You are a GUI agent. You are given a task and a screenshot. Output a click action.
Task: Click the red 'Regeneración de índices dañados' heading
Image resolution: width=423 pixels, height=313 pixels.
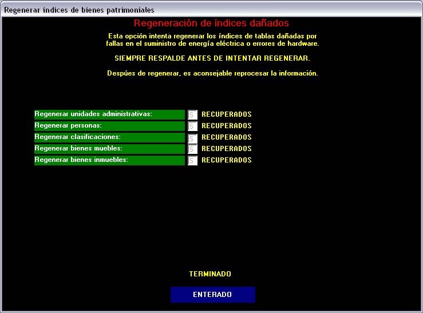pyautogui.click(x=211, y=23)
